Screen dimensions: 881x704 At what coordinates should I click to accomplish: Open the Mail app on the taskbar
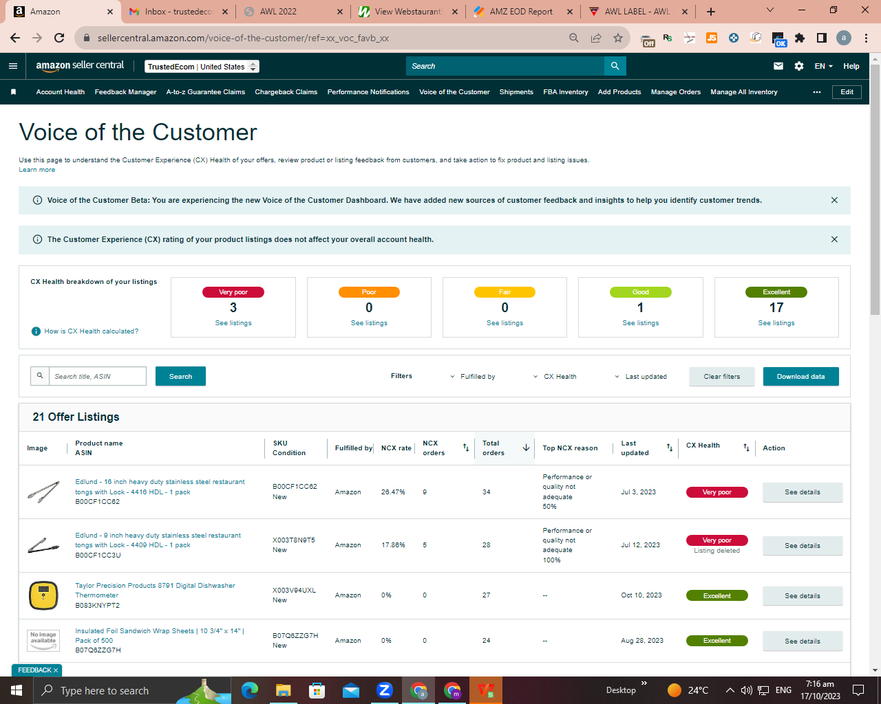click(x=350, y=690)
